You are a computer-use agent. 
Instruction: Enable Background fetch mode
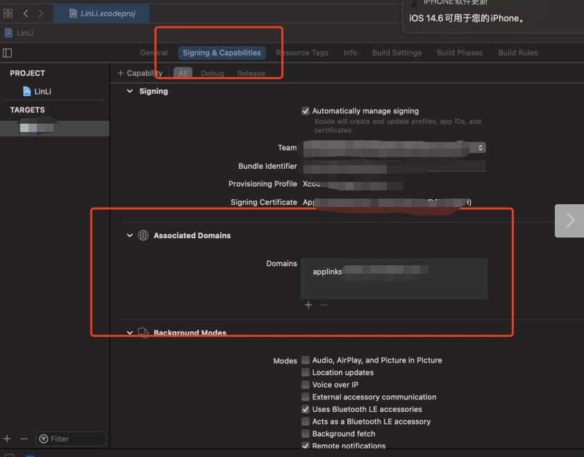[x=306, y=434]
